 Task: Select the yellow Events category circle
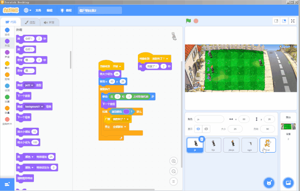pyautogui.click(x=7, y=64)
